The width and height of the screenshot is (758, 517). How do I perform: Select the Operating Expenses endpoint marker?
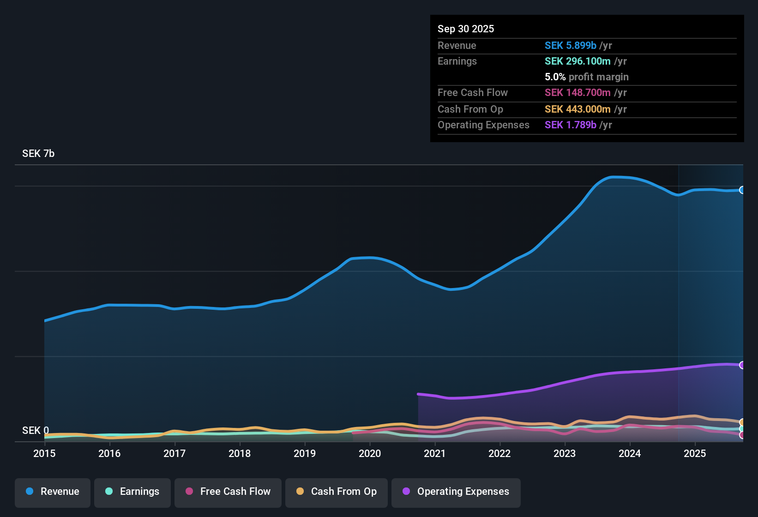[x=742, y=365]
